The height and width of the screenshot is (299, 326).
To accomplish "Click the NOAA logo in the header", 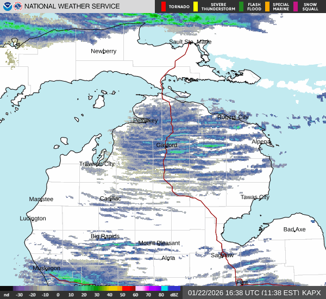I will tap(7, 7).
